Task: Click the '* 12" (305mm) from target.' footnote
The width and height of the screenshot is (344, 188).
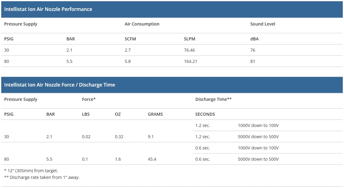Action: pos(31,171)
